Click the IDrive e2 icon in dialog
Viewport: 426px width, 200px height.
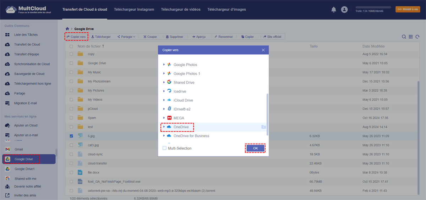coord(169,109)
